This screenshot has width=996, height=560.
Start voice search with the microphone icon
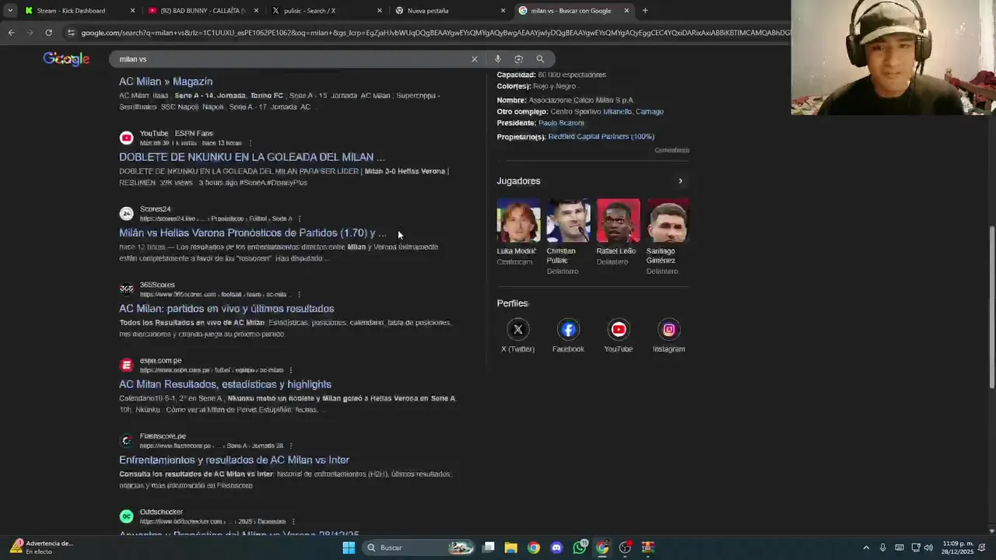[x=497, y=59]
